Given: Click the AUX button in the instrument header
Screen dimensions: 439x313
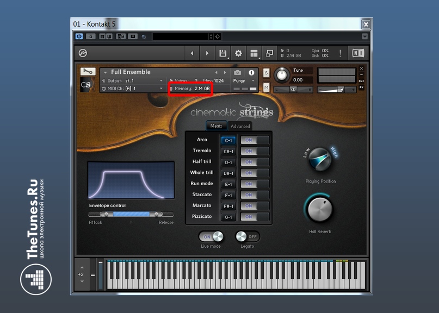Looking at the screenshot, I should coord(361,81).
